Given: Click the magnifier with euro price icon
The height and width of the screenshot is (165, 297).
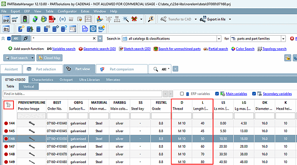Looking at the screenshot, I should point(151,19).
